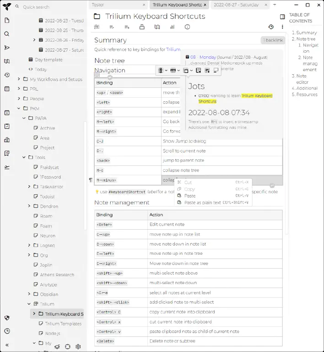Screen dimensions: 324x352
Task: Click the note map icon in the ribbon
Action: pyautogui.click(x=157, y=27)
